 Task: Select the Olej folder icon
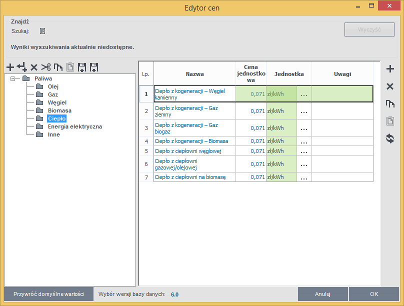tap(39, 86)
